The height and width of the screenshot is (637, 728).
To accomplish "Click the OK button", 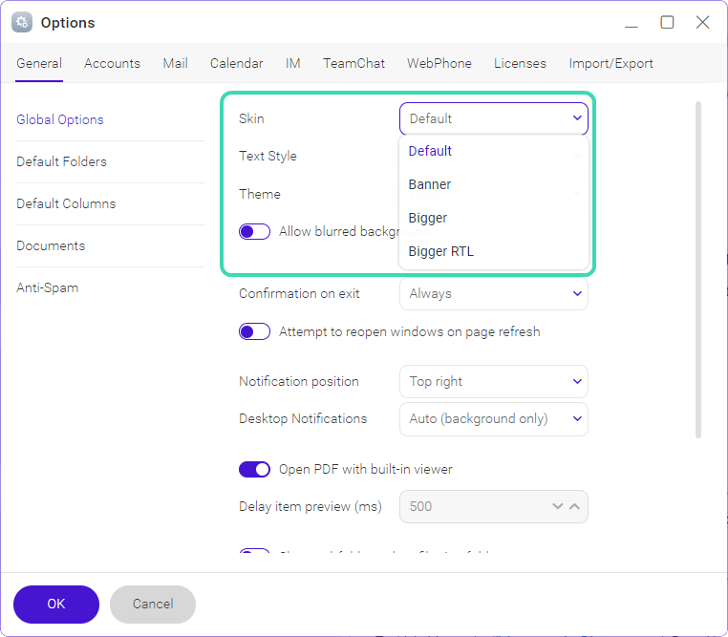I will (56, 605).
